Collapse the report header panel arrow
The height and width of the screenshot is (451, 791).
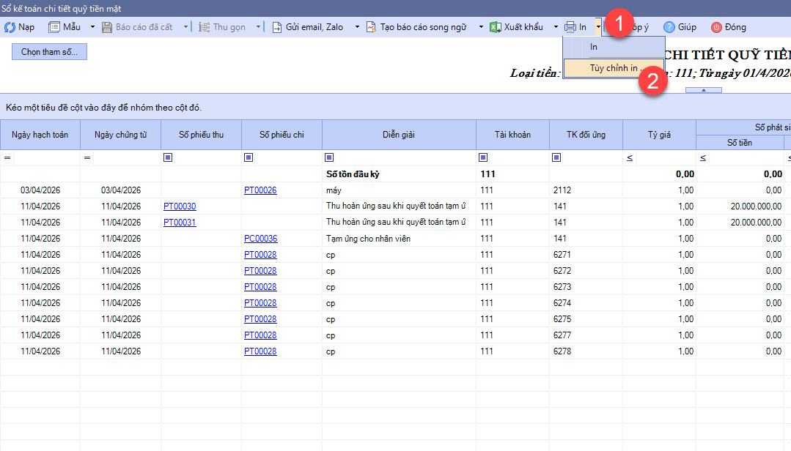[703, 90]
